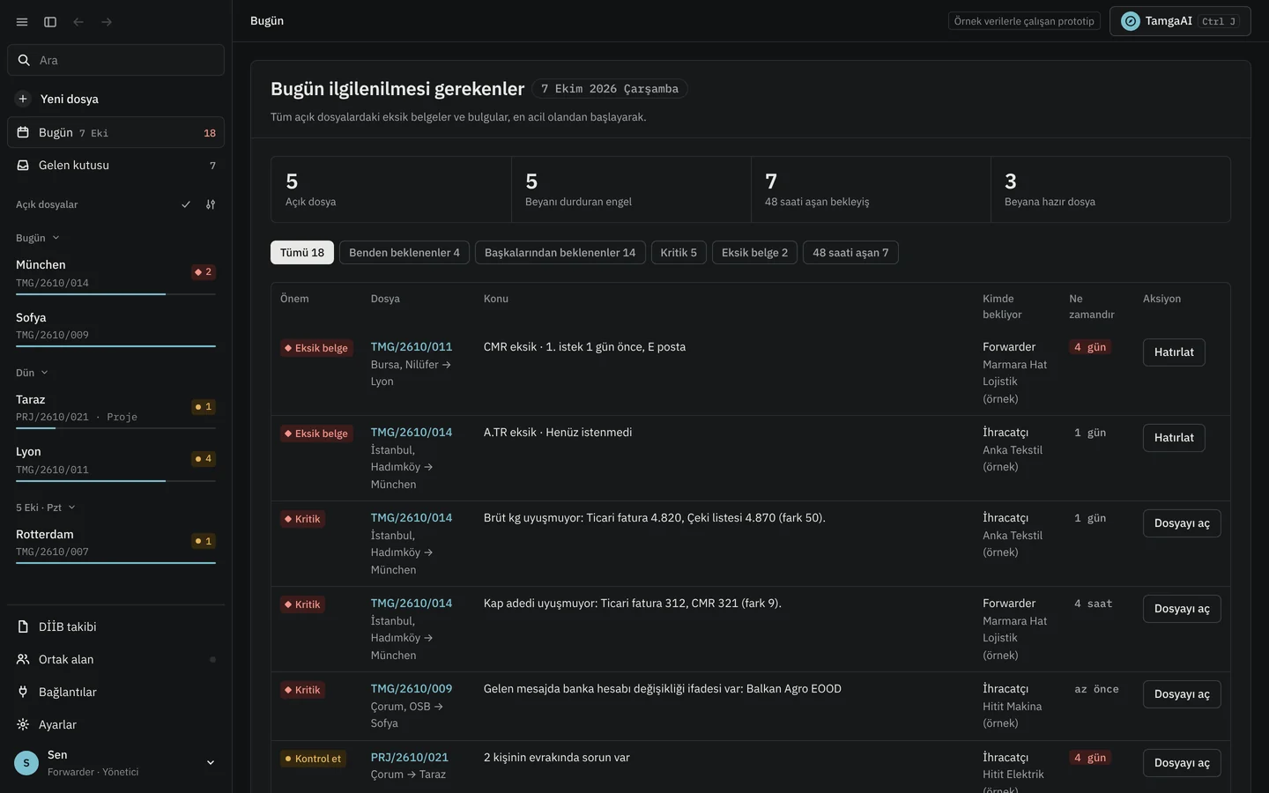Click Hatırlat for the CMR eksik row
Image resolution: width=1269 pixels, height=793 pixels.
coord(1174,352)
